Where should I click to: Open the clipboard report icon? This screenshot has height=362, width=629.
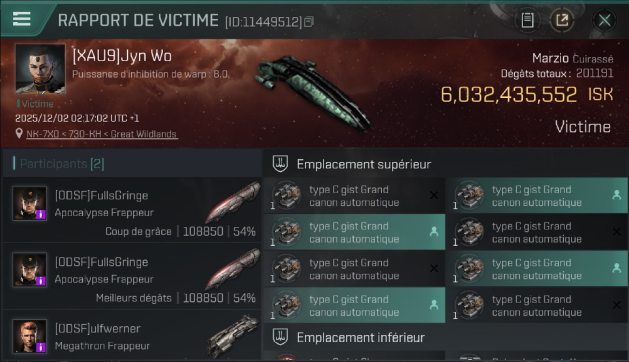(527, 20)
